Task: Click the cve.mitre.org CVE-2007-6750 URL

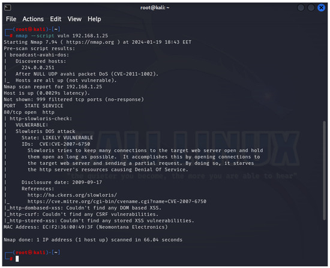Action: click(117, 201)
